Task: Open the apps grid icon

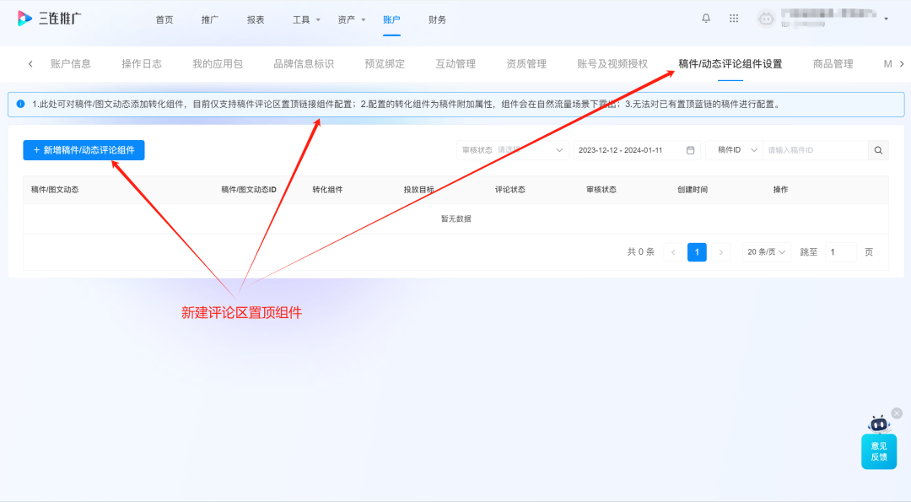Action: (x=734, y=19)
